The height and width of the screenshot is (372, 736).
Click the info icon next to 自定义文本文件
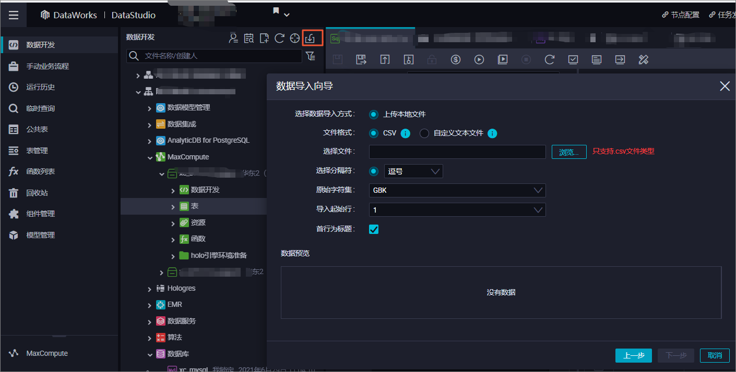click(492, 133)
